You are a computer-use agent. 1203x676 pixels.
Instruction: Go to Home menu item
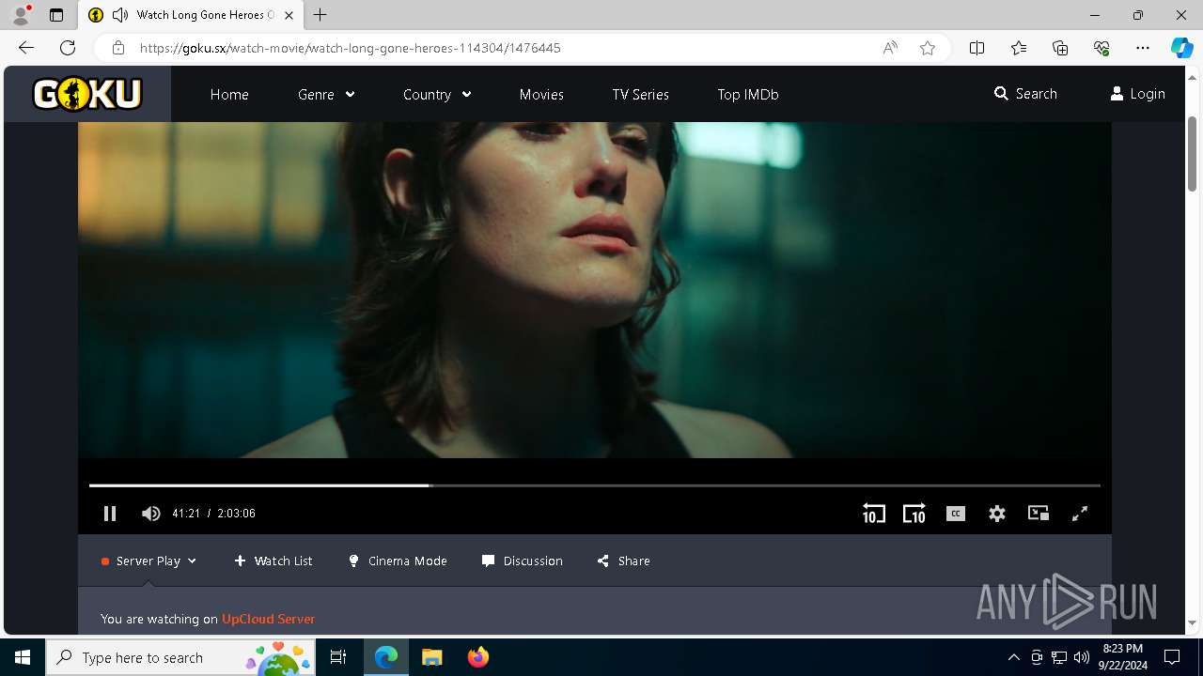click(x=229, y=94)
